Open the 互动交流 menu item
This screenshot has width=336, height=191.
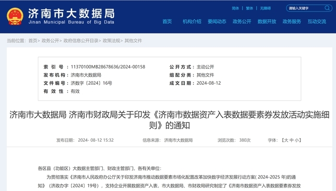click(317, 22)
